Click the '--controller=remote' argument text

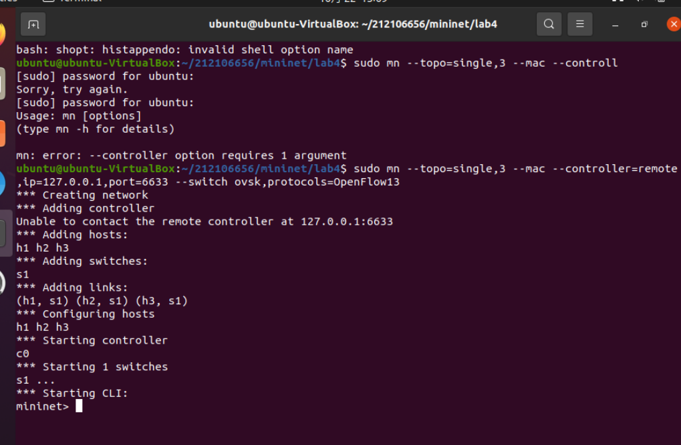click(x=615, y=169)
